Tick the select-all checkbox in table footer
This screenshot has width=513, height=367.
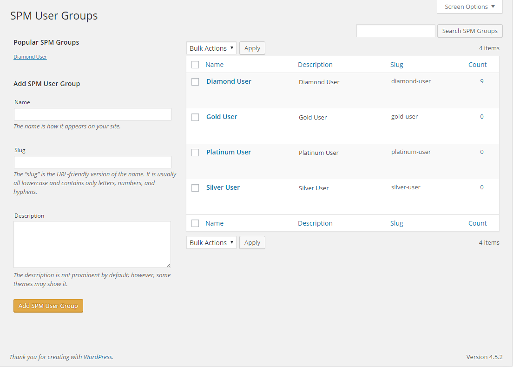[195, 223]
